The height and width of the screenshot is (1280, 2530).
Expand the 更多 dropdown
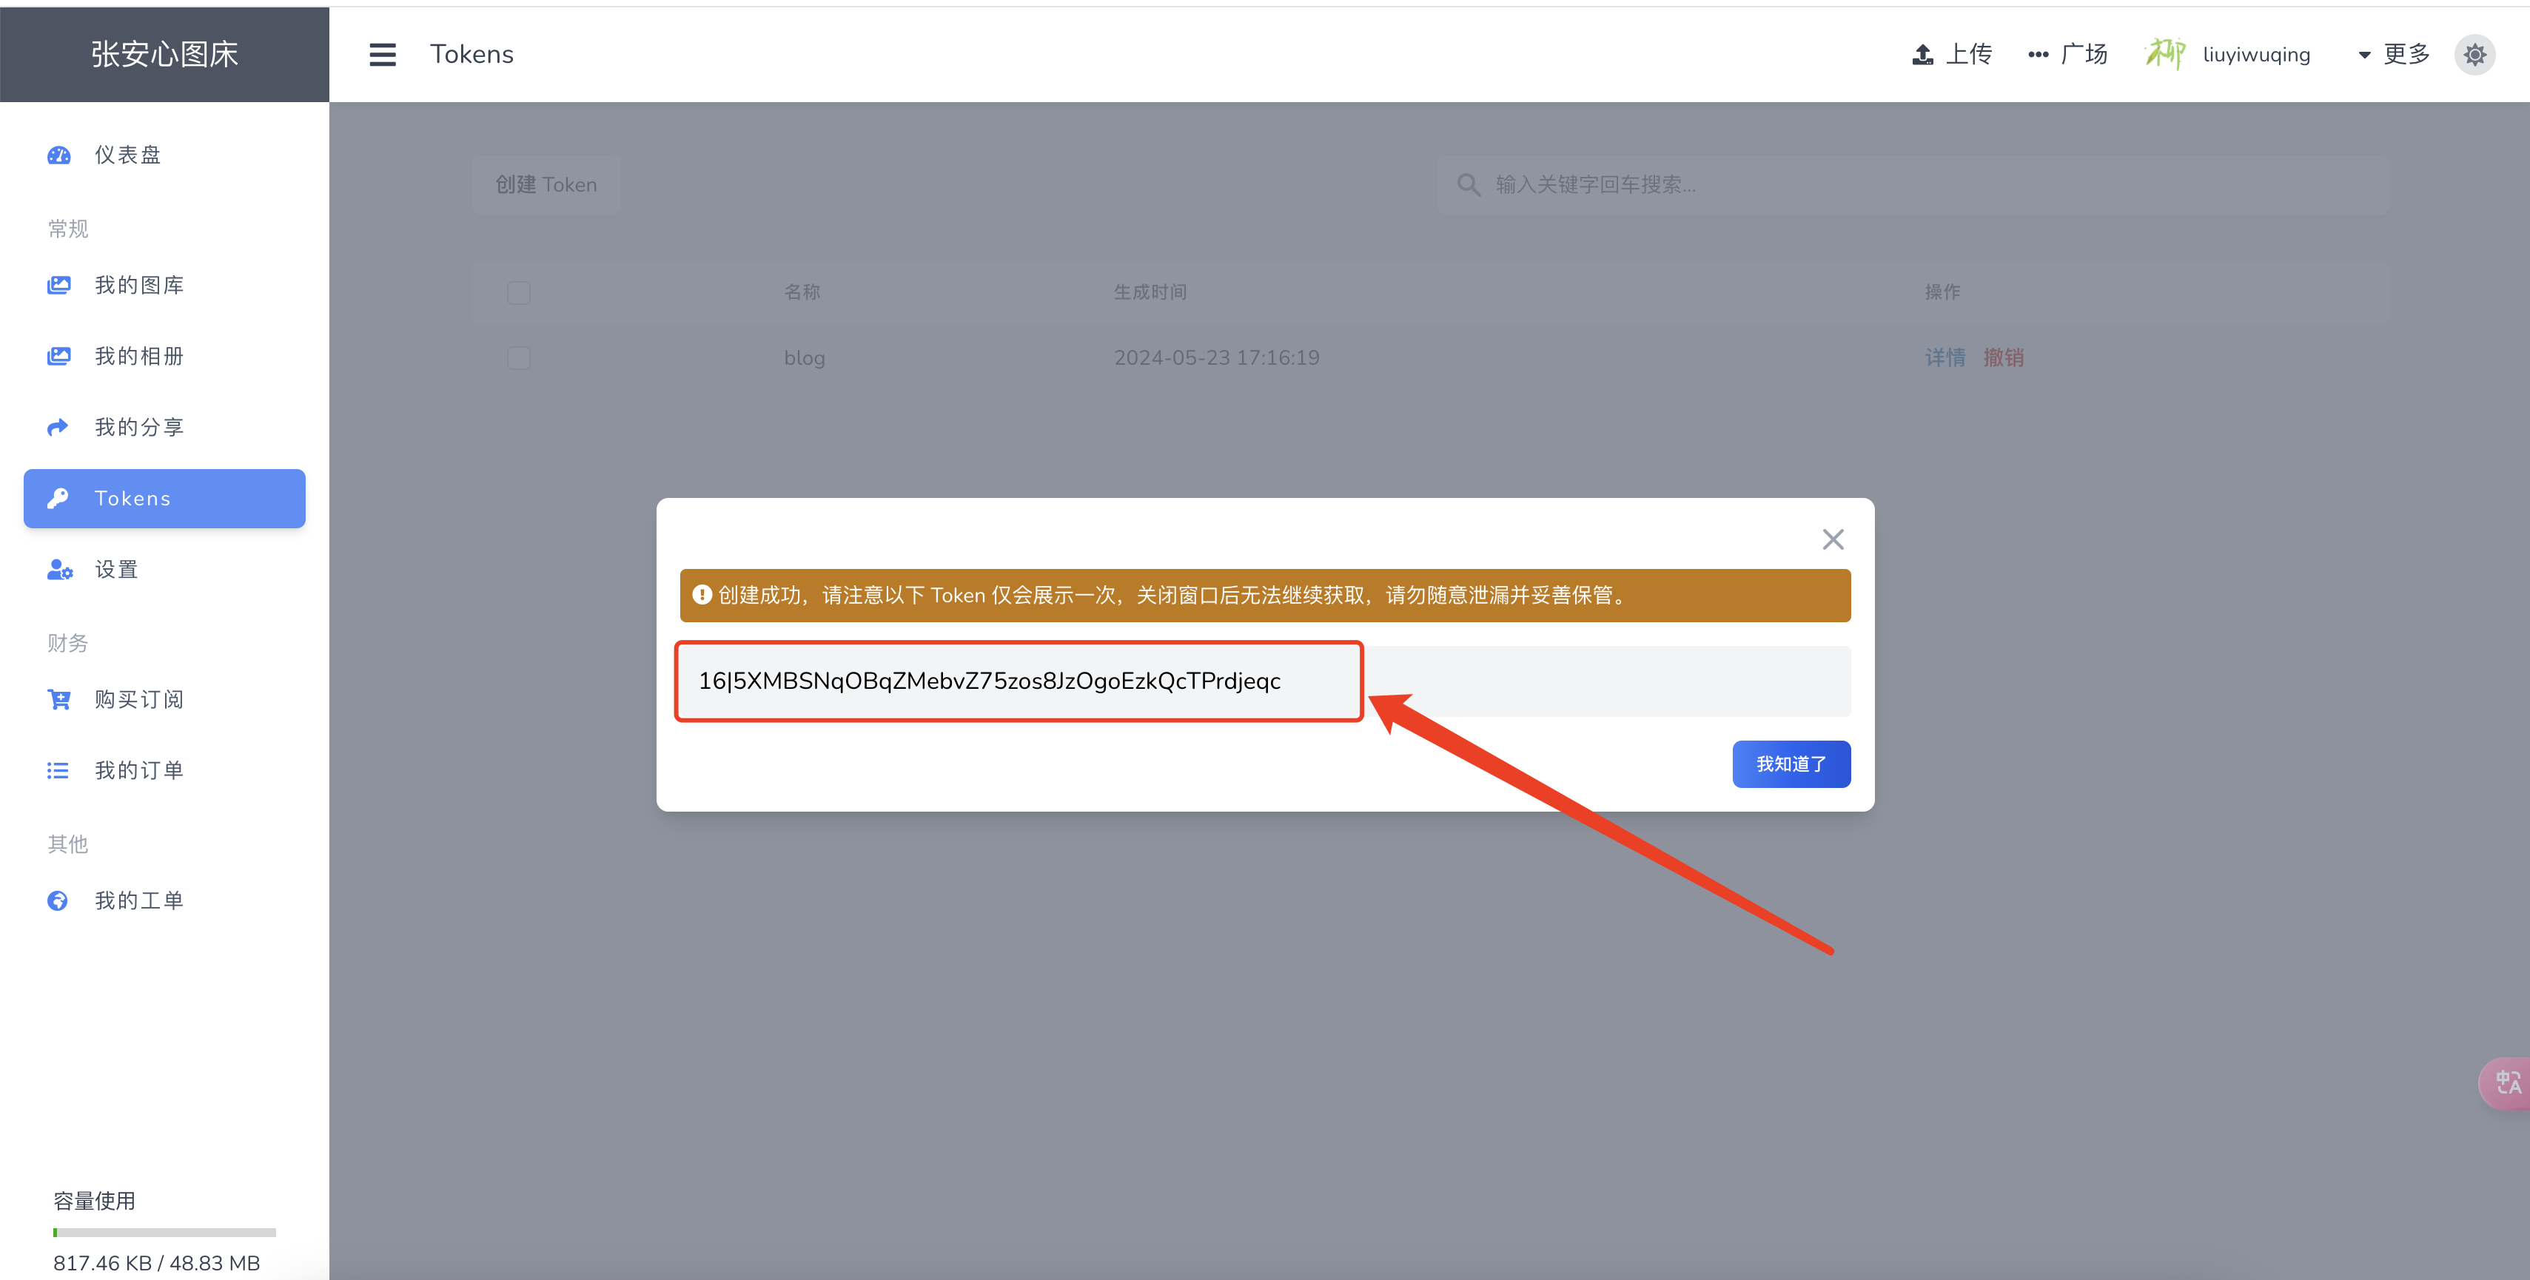[x=2394, y=54]
